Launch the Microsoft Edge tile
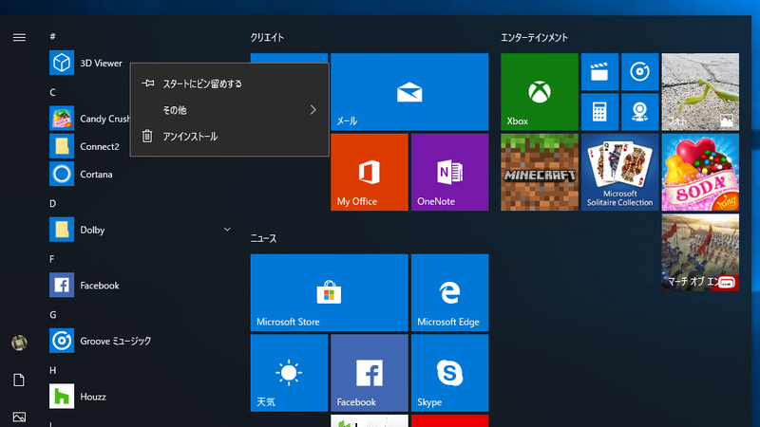 449,292
